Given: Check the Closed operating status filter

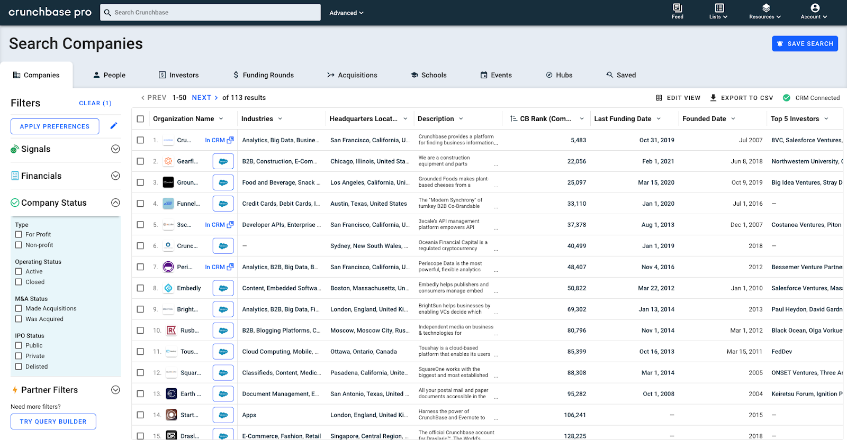Looking at the screenshot, I should click(19, 282).
